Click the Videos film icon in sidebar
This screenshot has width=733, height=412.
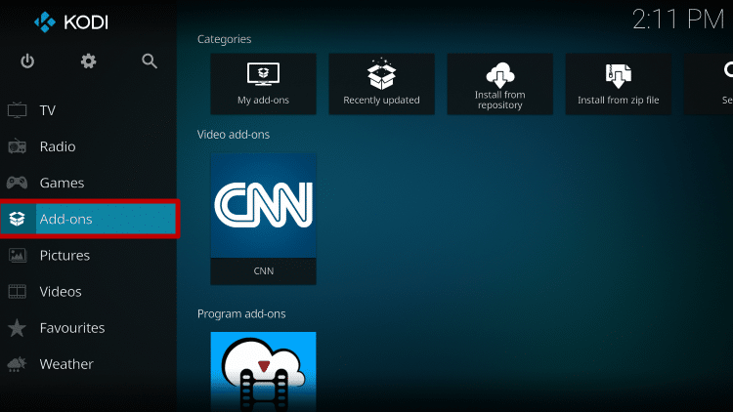click(x=18, y=292)
